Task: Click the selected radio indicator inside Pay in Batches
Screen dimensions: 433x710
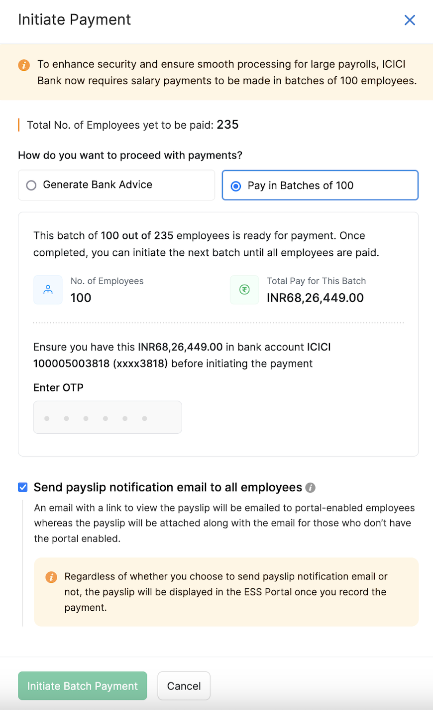Action: [x=235, y=185]
